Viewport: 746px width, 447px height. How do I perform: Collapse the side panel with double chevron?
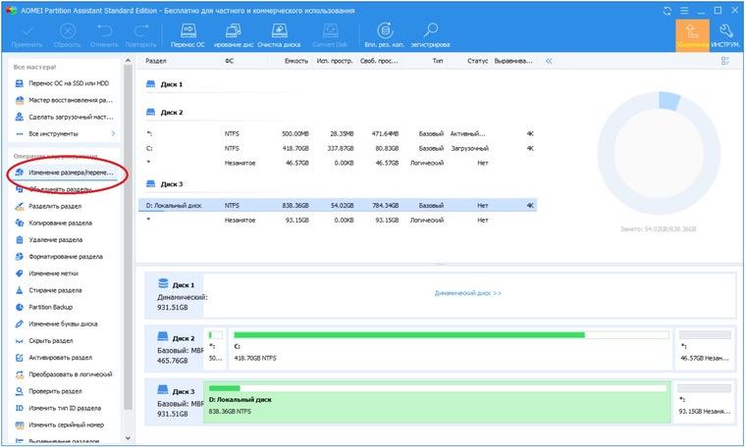(549, 61)
